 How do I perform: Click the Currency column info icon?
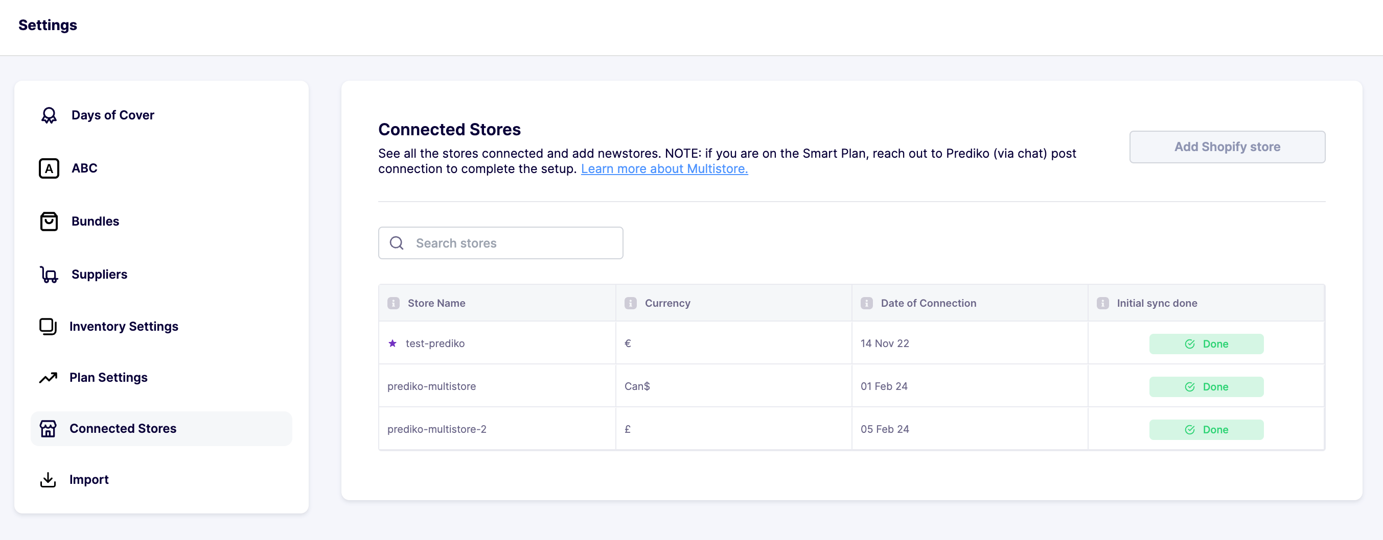(x=630, y=304)
